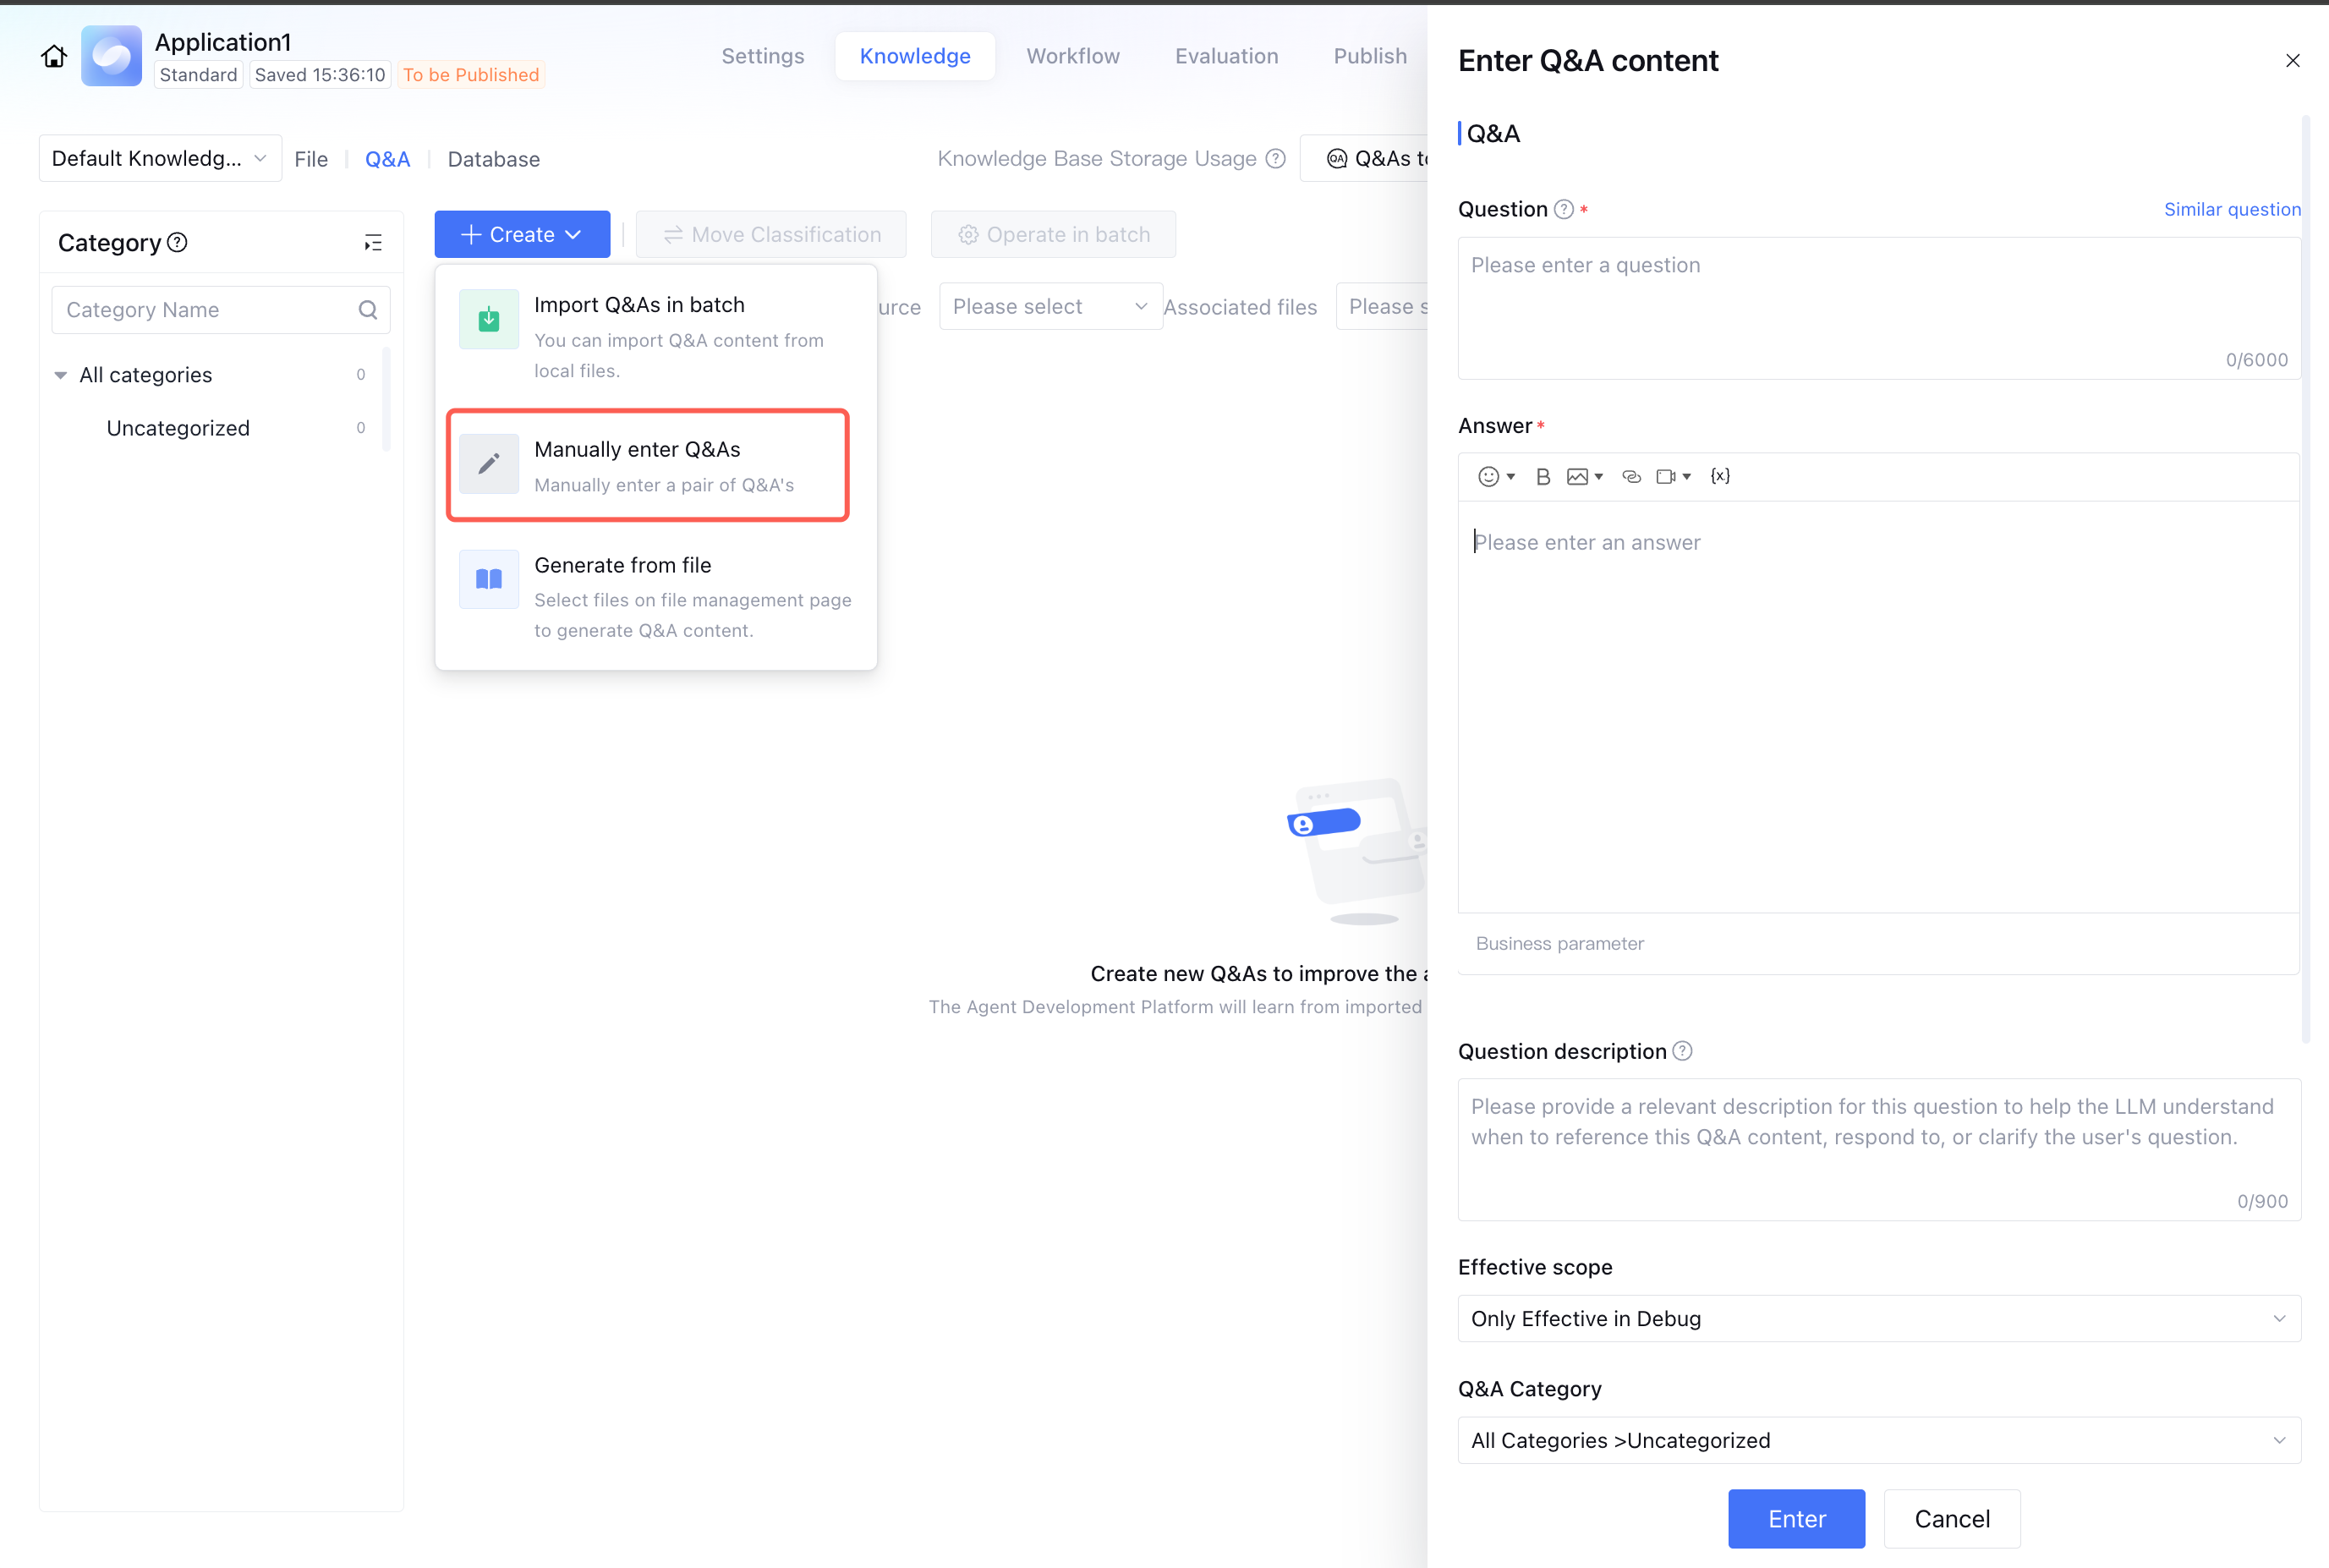Click the home icon
This screenshot has width=2329, height=1568.
54,56
